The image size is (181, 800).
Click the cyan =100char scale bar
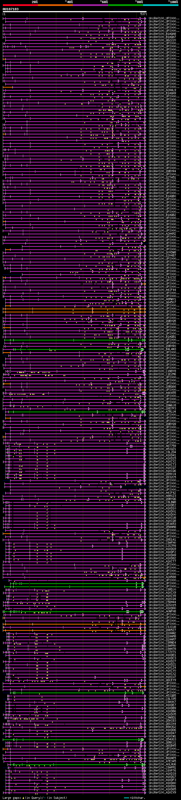tap(126, 798)
